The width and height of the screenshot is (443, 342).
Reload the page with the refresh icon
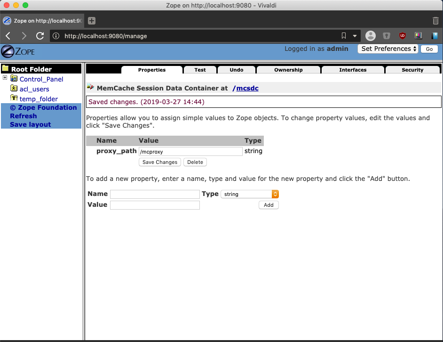pos(40,36)
